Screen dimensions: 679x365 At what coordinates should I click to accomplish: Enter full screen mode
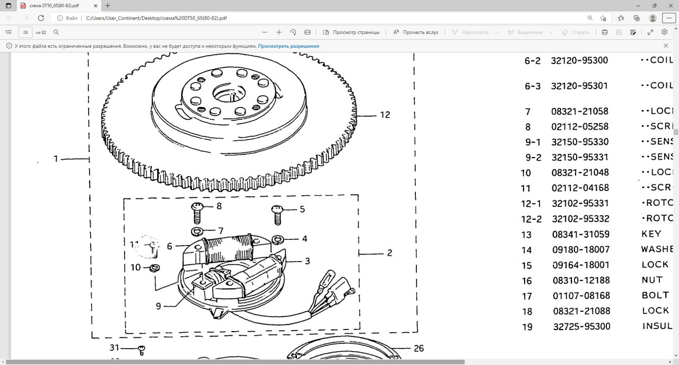[x=650, y=32]
